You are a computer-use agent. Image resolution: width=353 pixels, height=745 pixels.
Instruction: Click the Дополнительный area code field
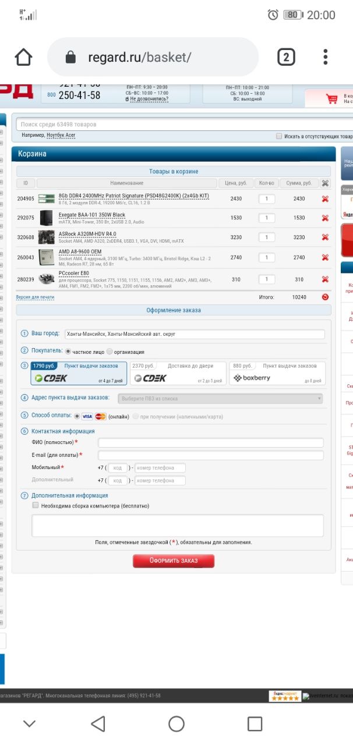point(118,481)
